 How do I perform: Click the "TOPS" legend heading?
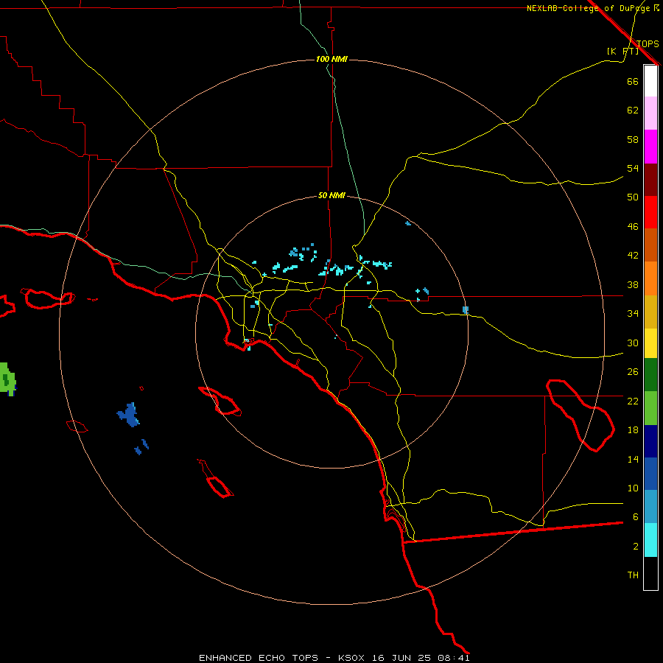pos(648,43)
